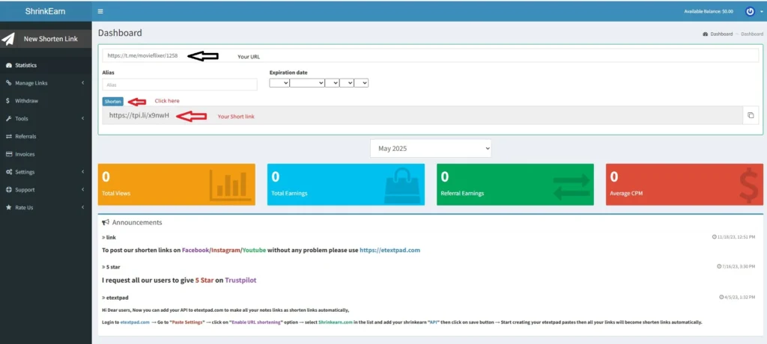Open the caret next to the power icon

(x=761, y=12)
